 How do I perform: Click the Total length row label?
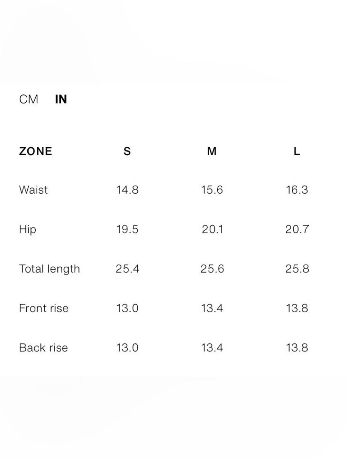point(49,269)
